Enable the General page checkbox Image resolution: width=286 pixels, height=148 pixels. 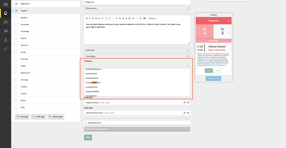coord(16,38)
